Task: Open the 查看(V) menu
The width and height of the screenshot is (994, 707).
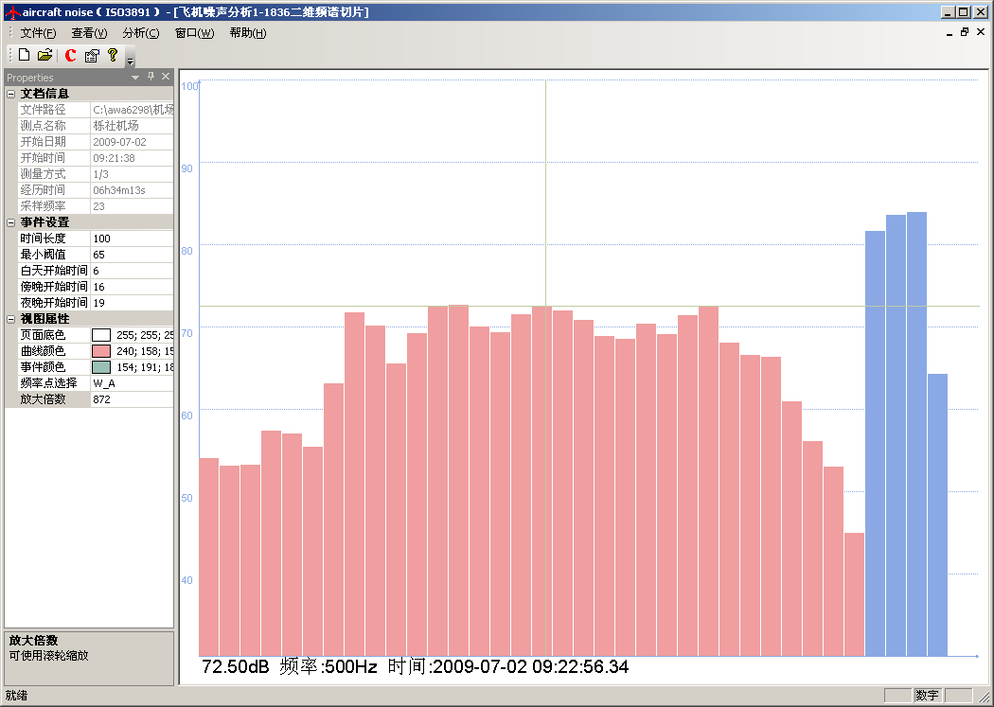Action: point(89,33)
